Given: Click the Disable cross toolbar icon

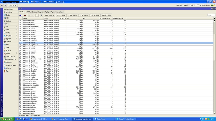Looking at the screenshot, I should (x=33, y=15).
